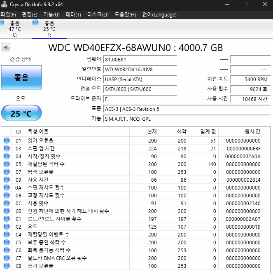This screenshot has width=273, height=274.
Task: Select the 로드/언로드 사이클 횟수 attribute name
Action: [x=54, y=219]
